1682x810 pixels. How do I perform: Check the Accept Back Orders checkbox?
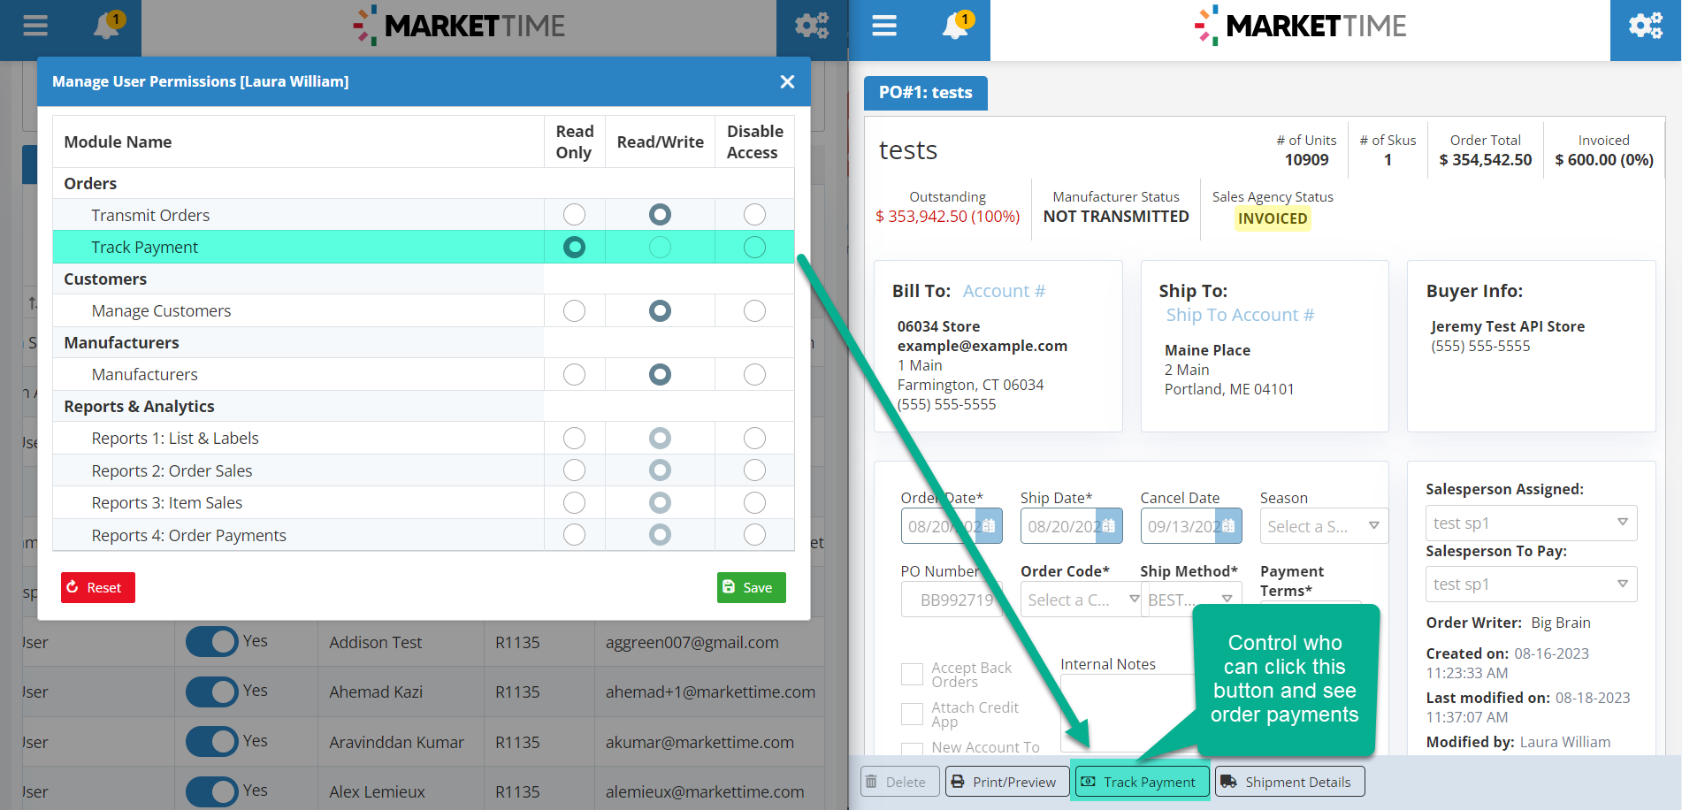pos(912,675)
